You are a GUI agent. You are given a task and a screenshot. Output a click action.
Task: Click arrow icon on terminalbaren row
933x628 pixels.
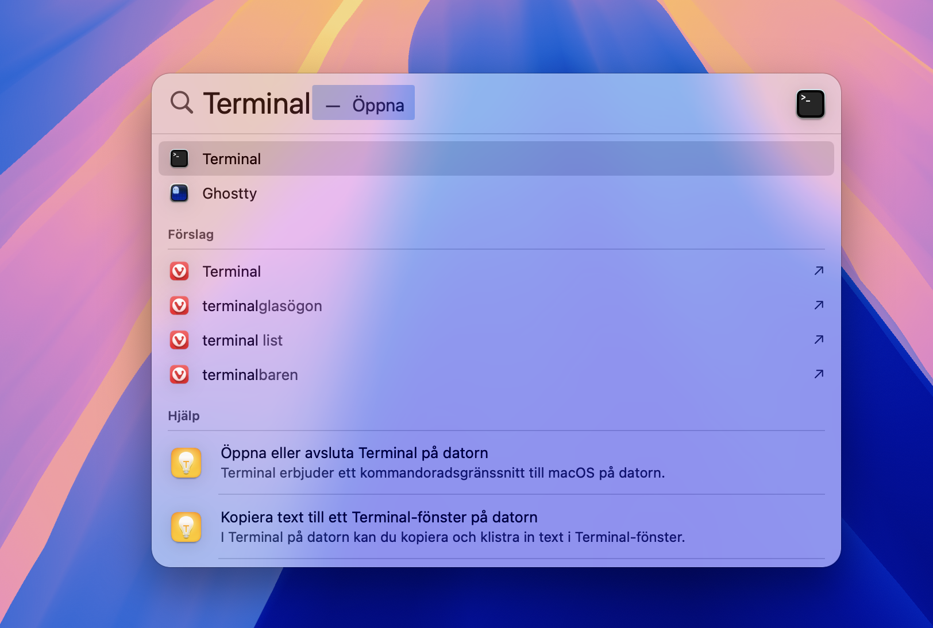tap(819, 374)
